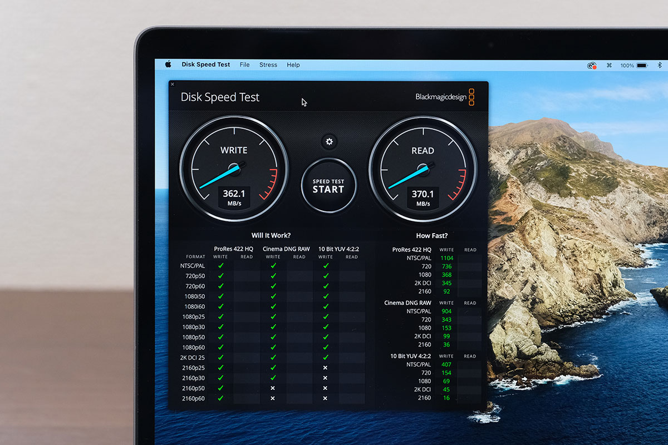Click the 10 Bit YUV write X mark for 2160p30

click(326, 378)
